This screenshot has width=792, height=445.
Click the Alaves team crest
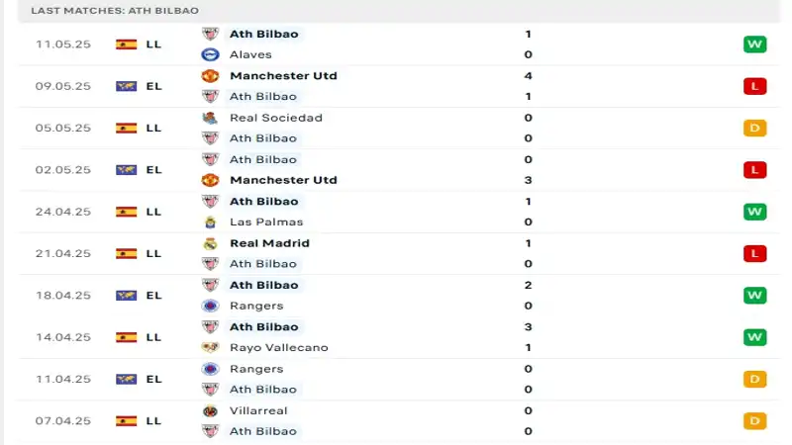(210, 54)
